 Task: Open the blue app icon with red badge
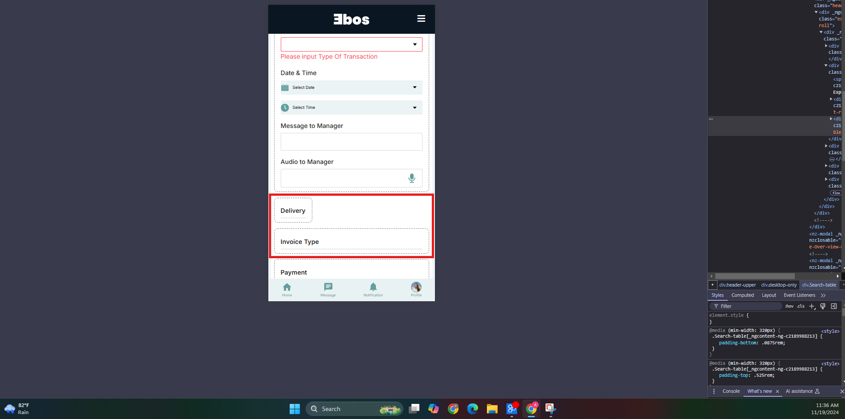pos(512,409)
